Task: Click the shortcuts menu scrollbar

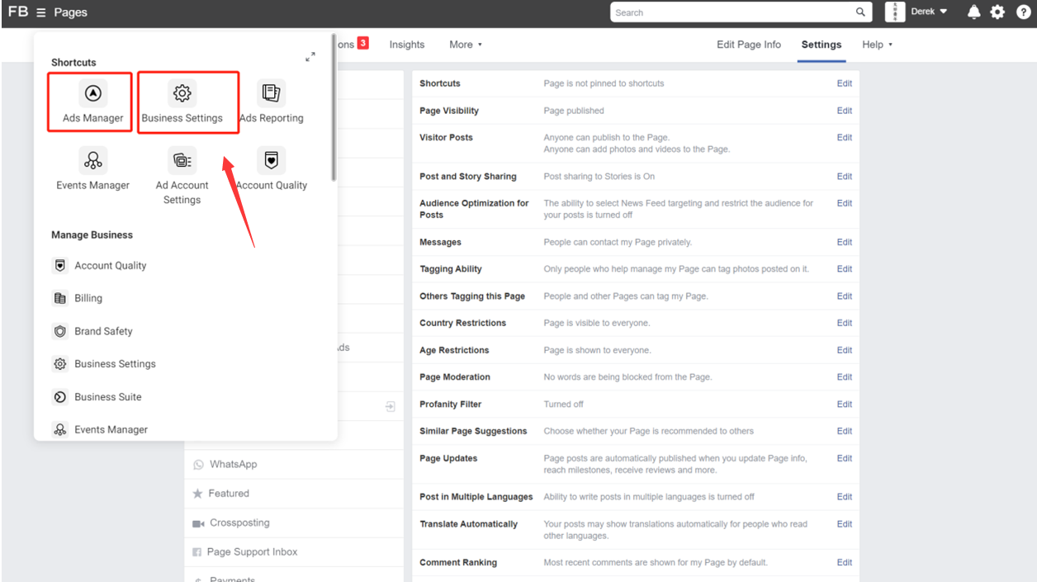Action: pos(334,107)
